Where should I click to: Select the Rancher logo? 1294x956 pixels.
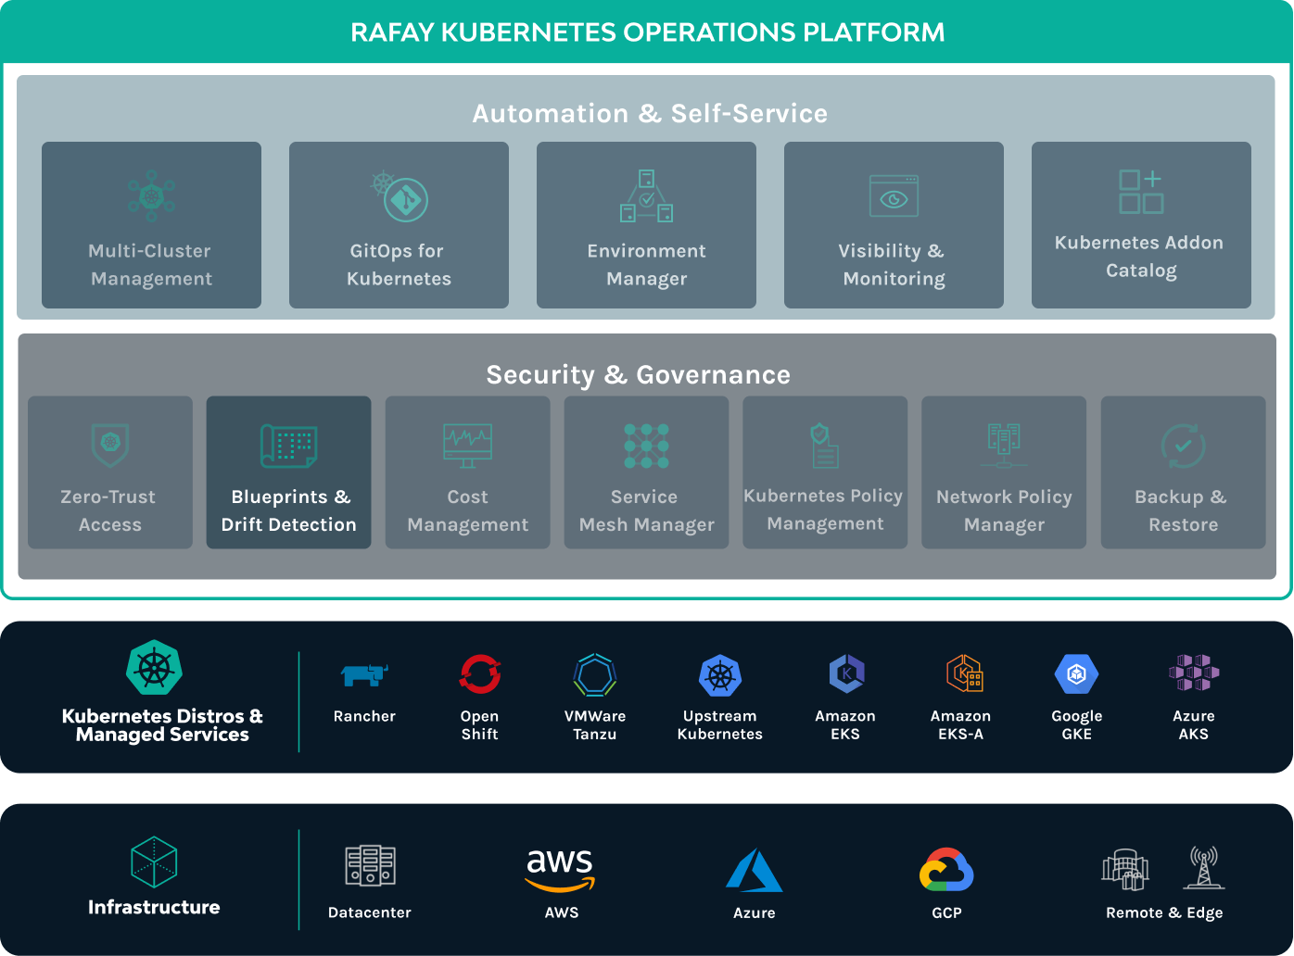pyautogui.click(x=364, y=674)
